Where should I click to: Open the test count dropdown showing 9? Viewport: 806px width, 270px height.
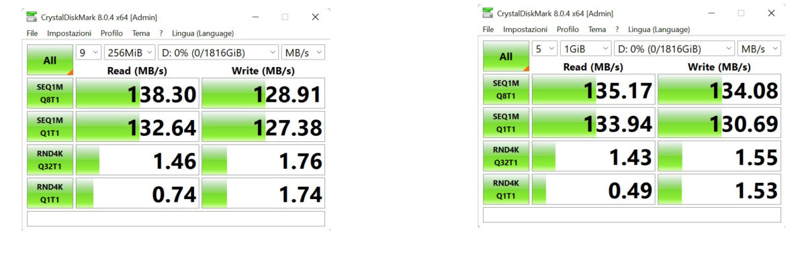pos(89,53)
